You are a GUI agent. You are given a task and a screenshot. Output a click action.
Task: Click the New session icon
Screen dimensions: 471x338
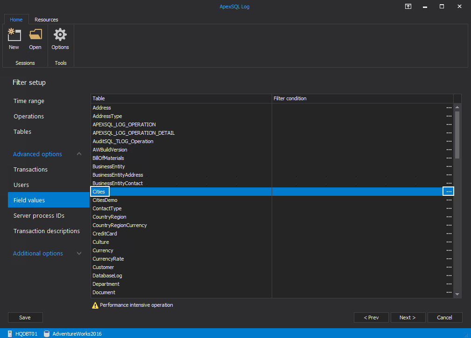coord(14,35)
